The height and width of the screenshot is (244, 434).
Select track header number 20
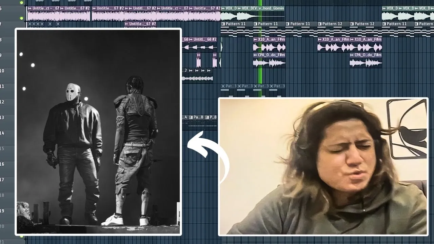point(2,226)
